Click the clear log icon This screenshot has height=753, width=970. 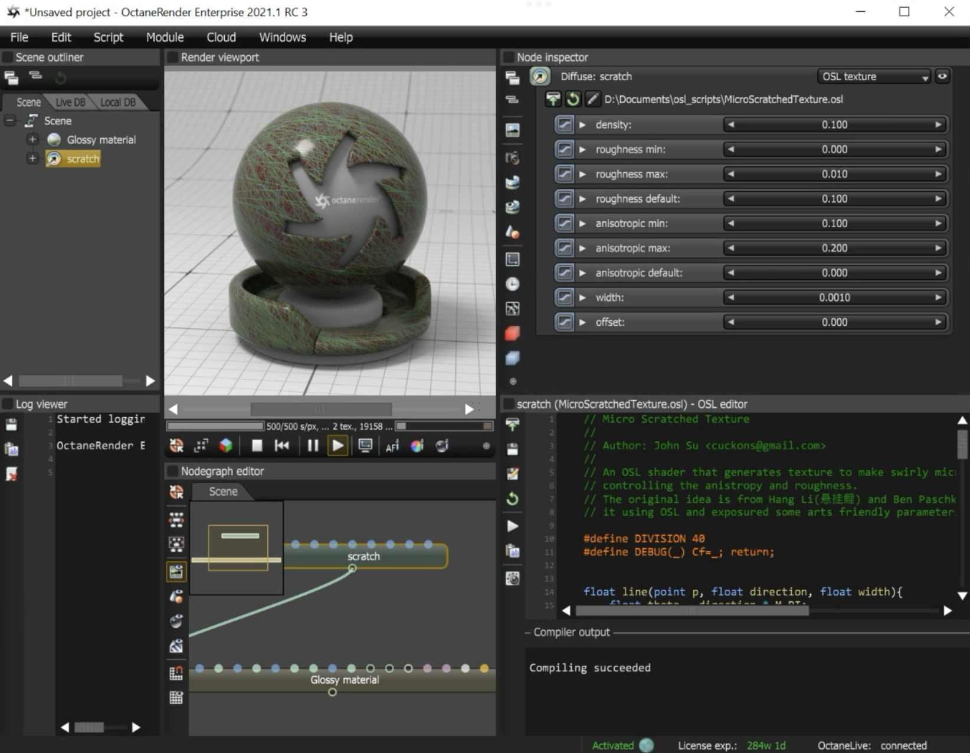click(x=11, y=474)
